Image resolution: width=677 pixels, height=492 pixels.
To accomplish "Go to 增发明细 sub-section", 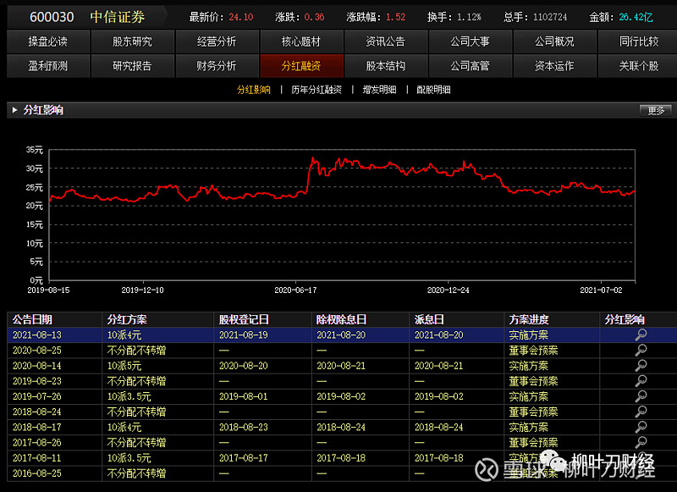I will pos(379,90).
